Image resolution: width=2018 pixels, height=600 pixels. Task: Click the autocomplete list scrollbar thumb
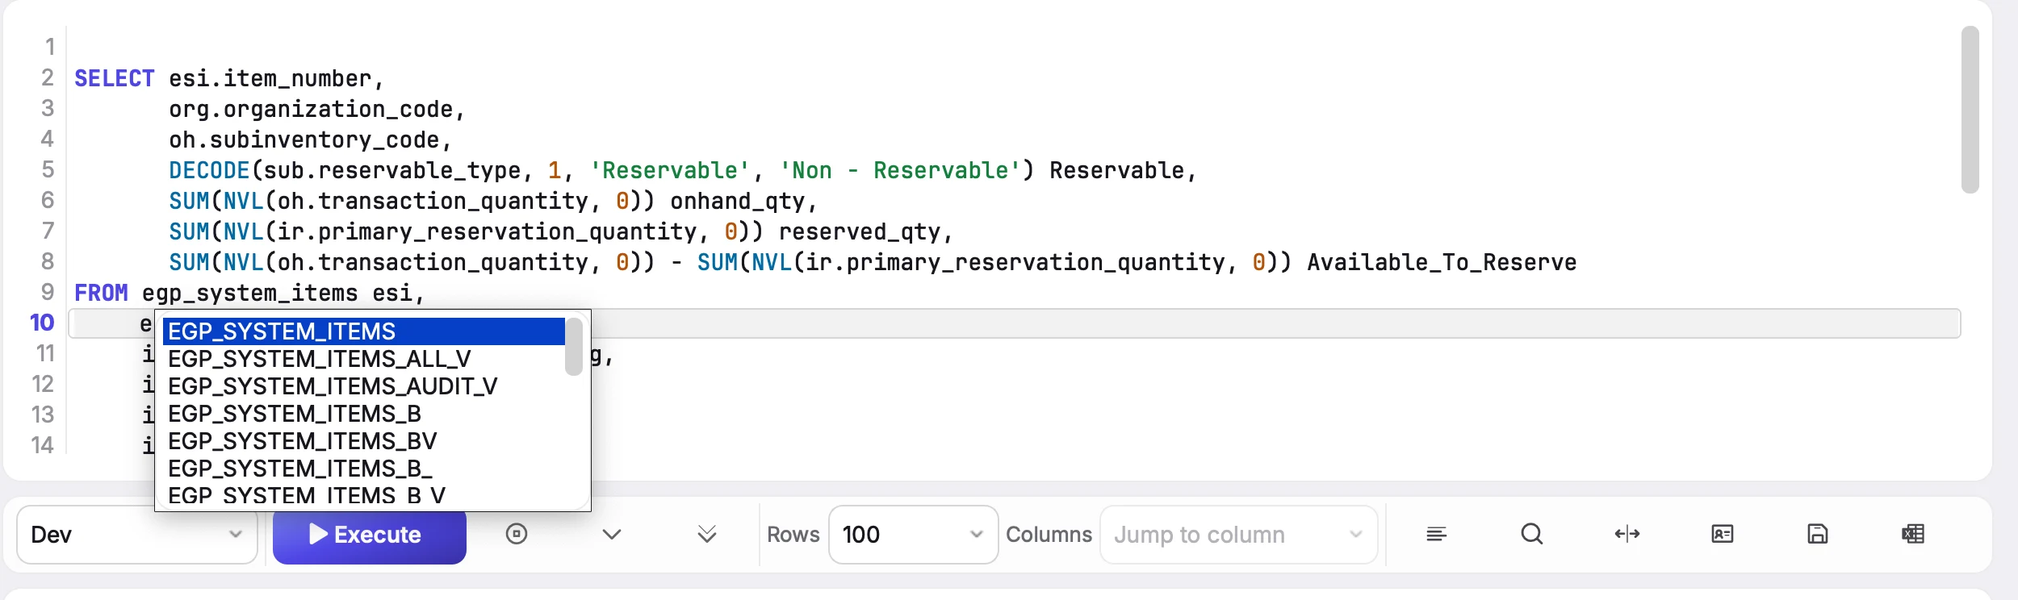(x=574, y=347)
